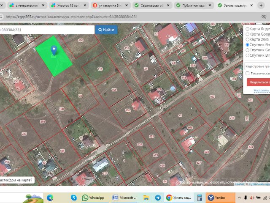Click parcel number 223 on the map

coord(24,134)
